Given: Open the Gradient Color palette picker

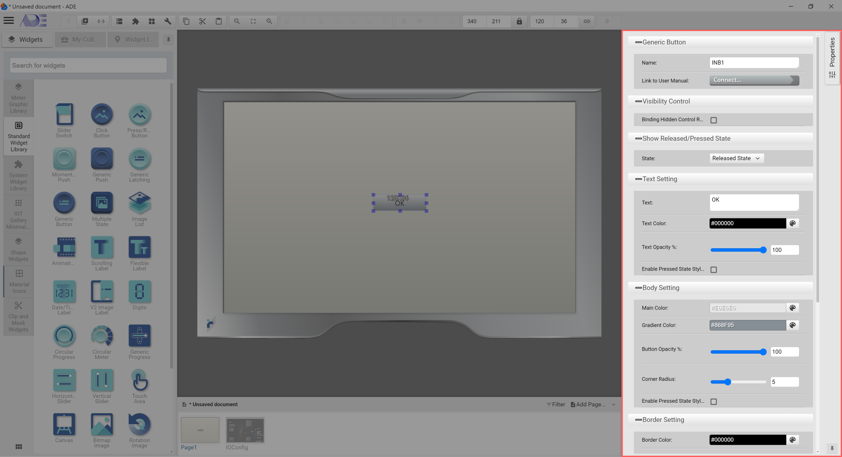Looking at the screenshot, I should coord(792,325).
